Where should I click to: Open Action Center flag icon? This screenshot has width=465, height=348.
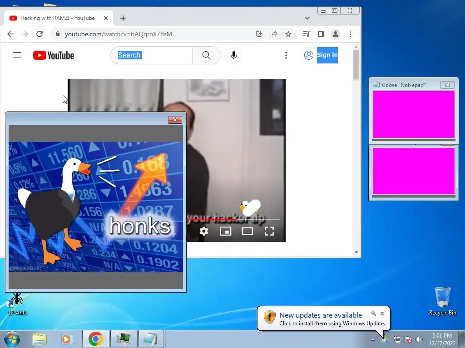pos(408,339)
